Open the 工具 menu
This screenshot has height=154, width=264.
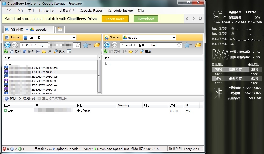[x=31, y=11]
